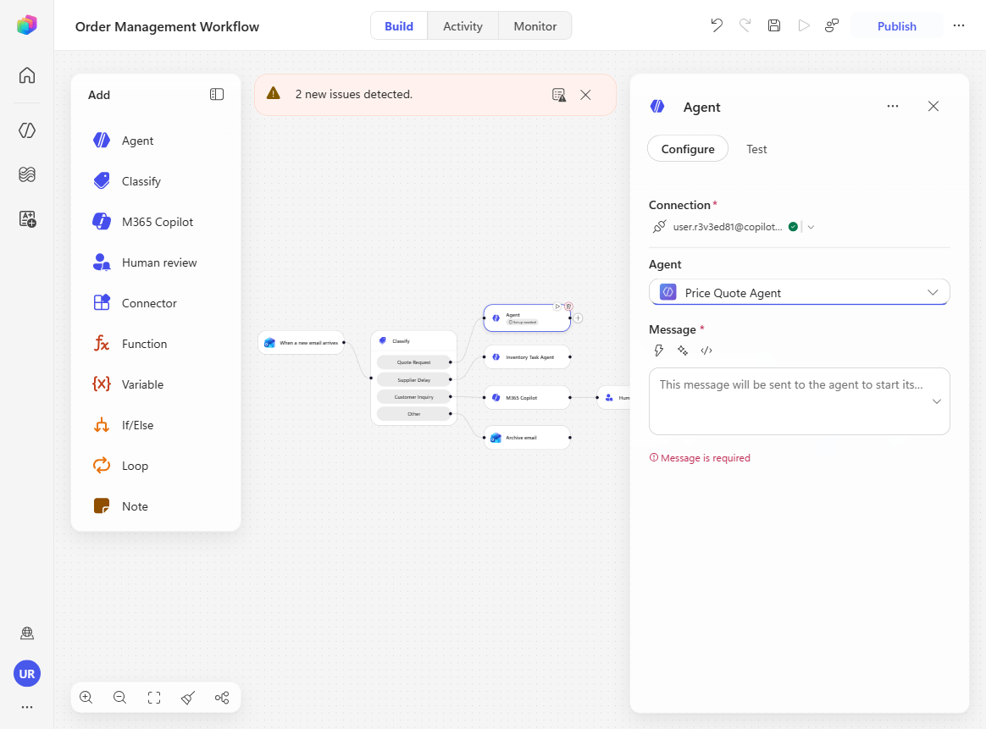Screen dimensions: 986x729
Task: Open the share workflow icon in toolbar
Action: 832,25
